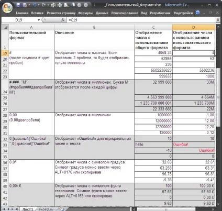Select cell showing 4 564М
The height and width of the screenshot is (211, 222).
tap(194, 97)
